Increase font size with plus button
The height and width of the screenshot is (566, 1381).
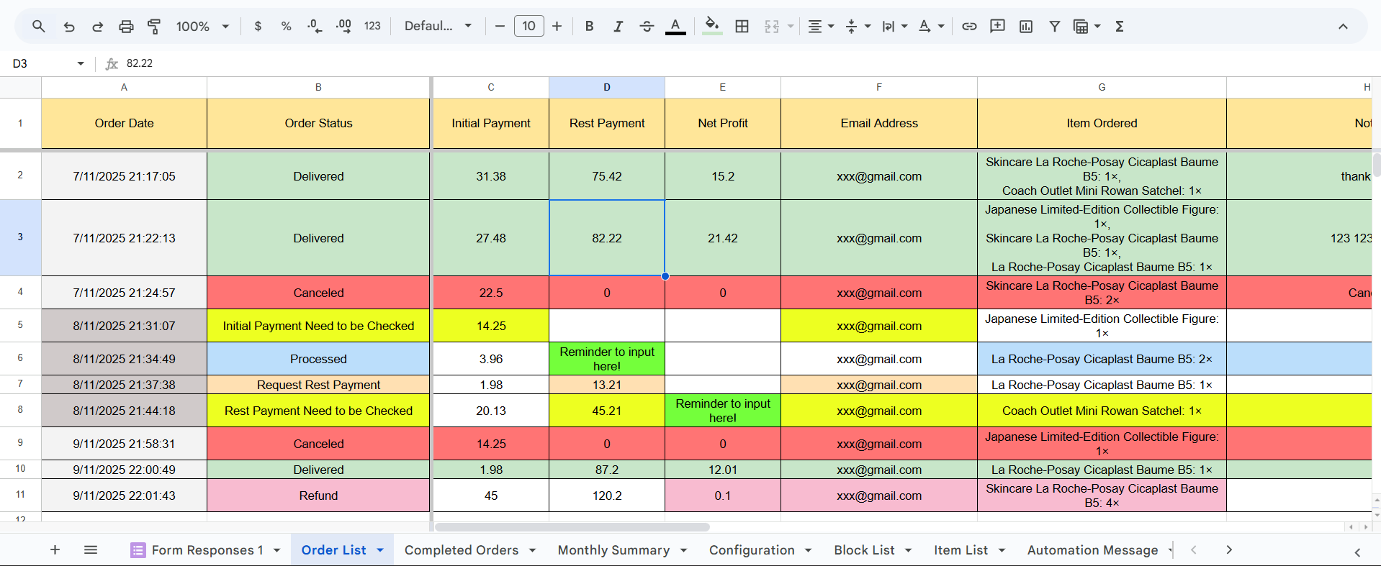pyautogui.click(x=557, y=27)
